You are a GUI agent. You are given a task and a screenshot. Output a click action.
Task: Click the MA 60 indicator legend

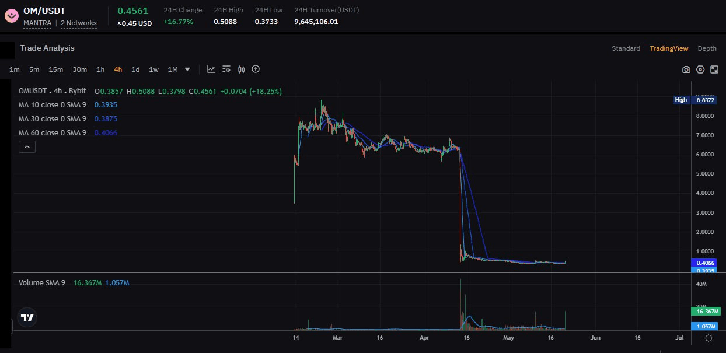point(53,133)
